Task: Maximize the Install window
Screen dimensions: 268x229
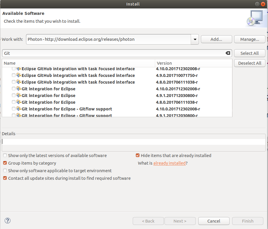Action: coord(257,4)
